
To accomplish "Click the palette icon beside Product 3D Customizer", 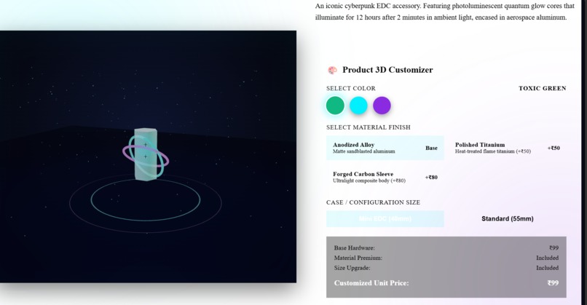I will point(332,70).
